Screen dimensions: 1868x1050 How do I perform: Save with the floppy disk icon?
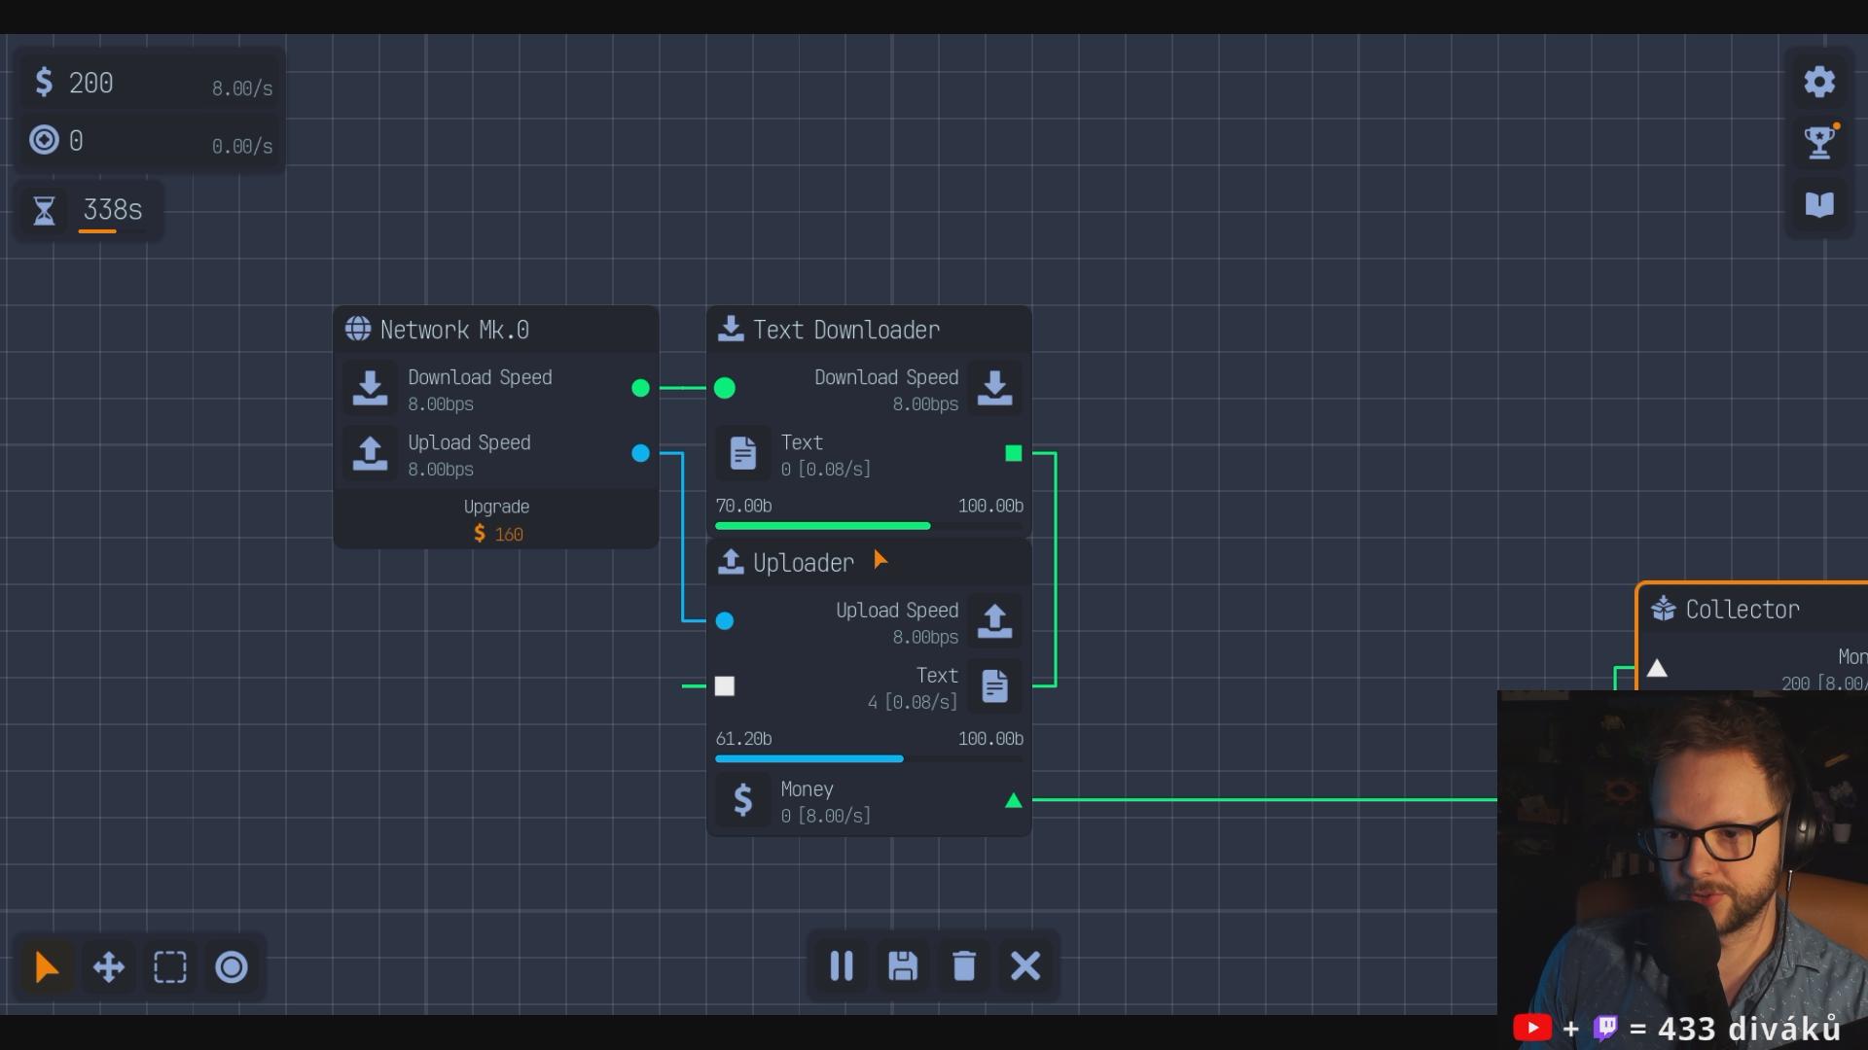tap(903, 965)
